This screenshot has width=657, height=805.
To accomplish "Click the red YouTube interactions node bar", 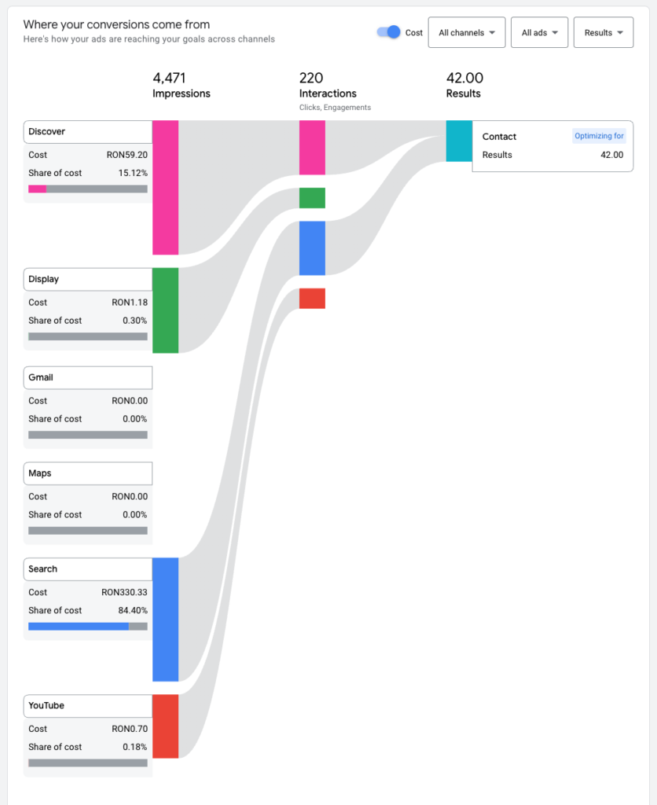I will 312,298.
